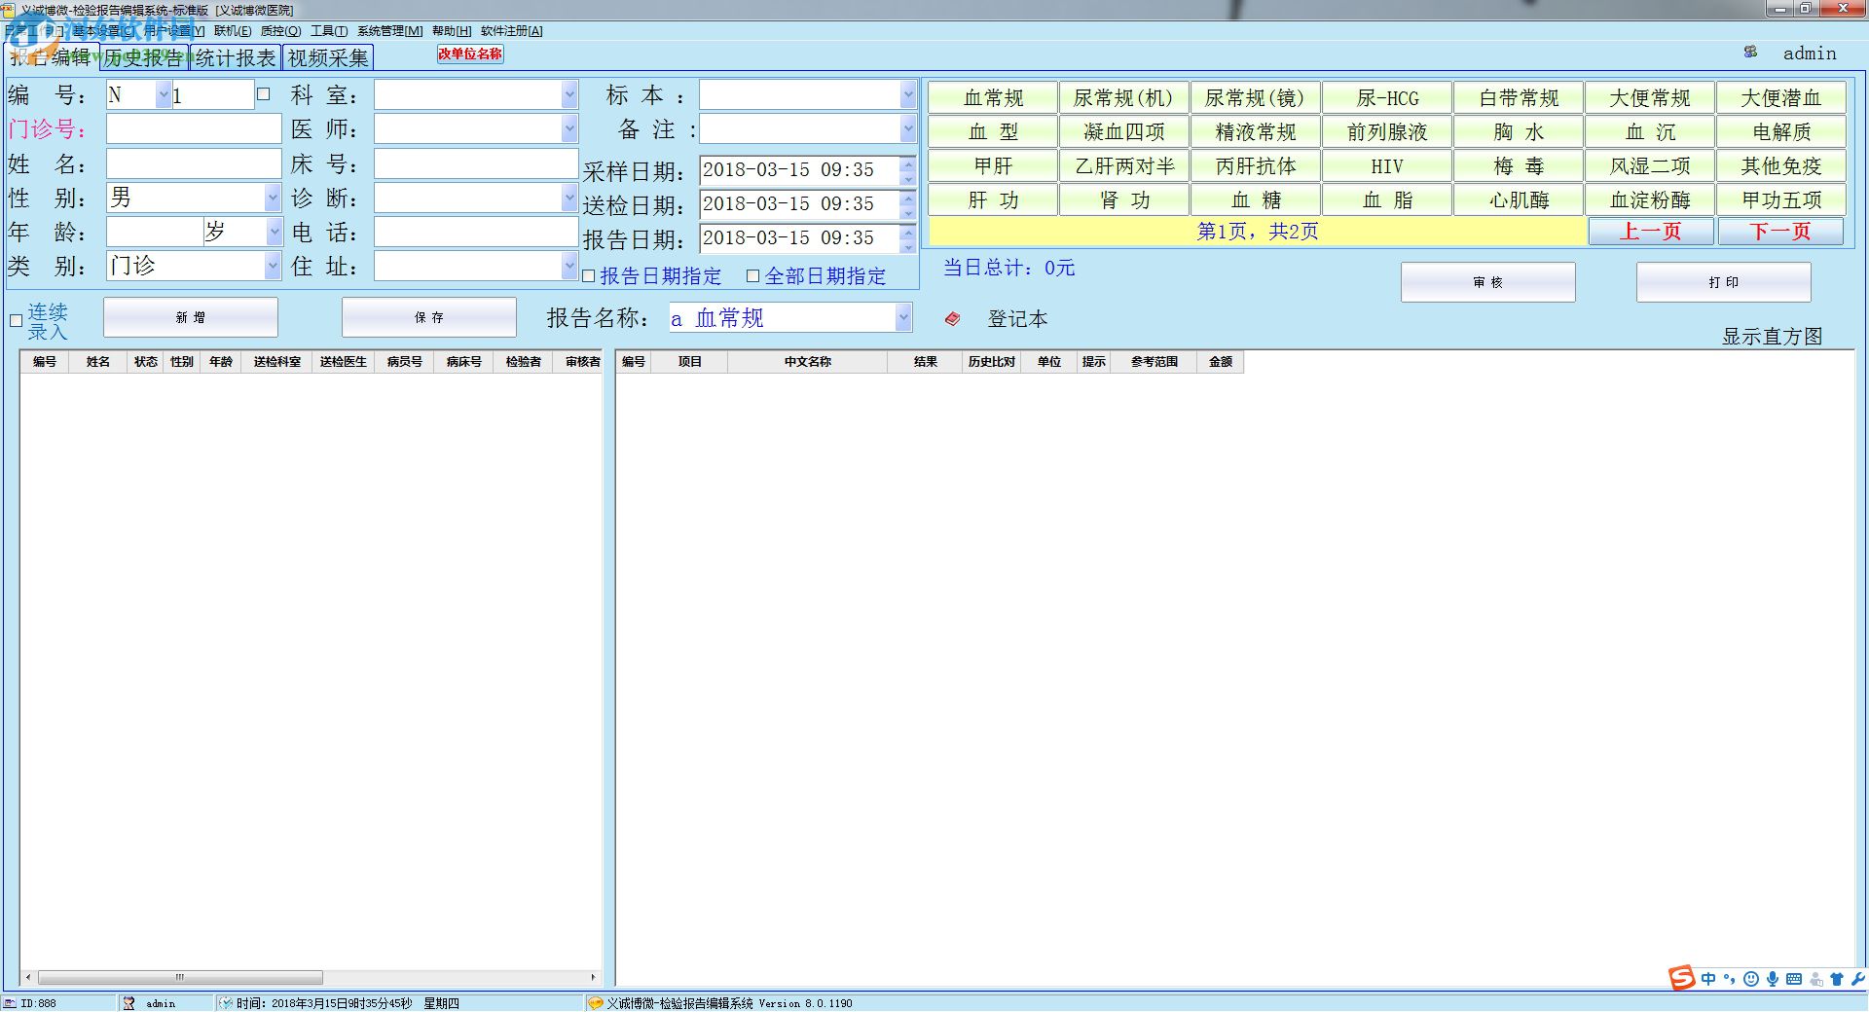Open the 类别 门诊 dropdown
Viewport: 1869px width, 1012px height.
pyautogui.click(x=273, y=266)
